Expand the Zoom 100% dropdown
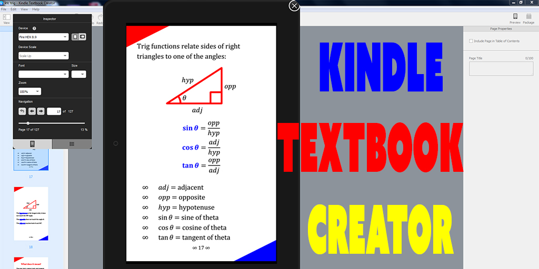Viewport: 539px width, 269px height. (29, 91)
